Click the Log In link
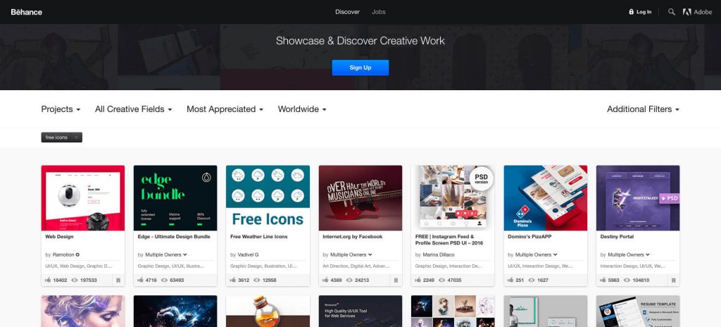The width and height of the screenshot is (721, 327). [x=644, y=12]
